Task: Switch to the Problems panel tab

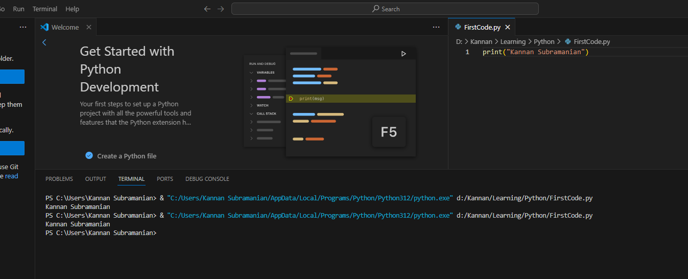Action: pos(59,179)
